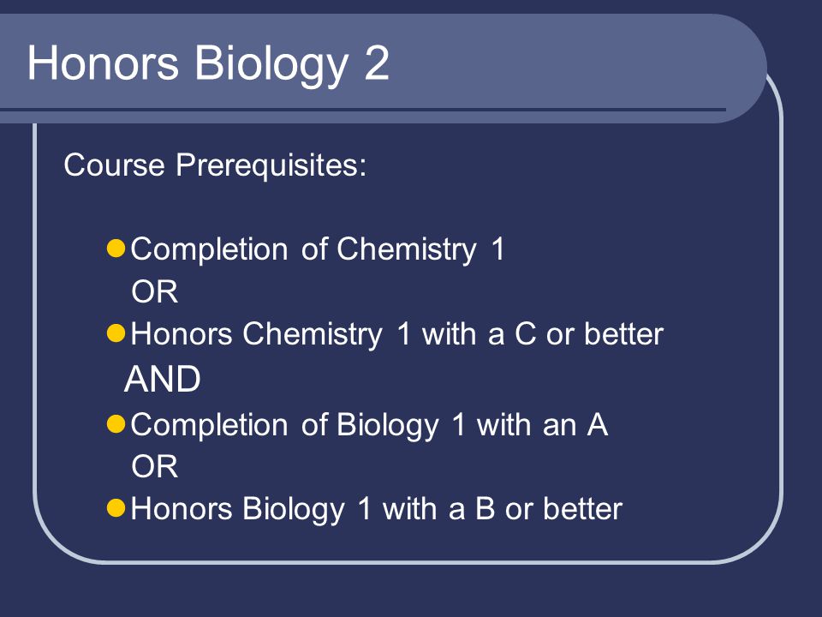Click Honors Biology 1 with a B or better
This screenshot has height=617, width=822.
[377, 509]
